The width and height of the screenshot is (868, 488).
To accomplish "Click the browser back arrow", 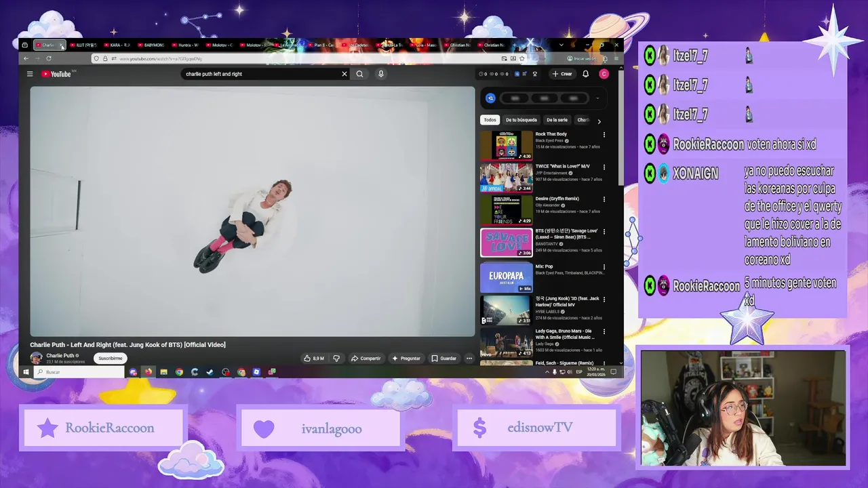I will point(28,59).
